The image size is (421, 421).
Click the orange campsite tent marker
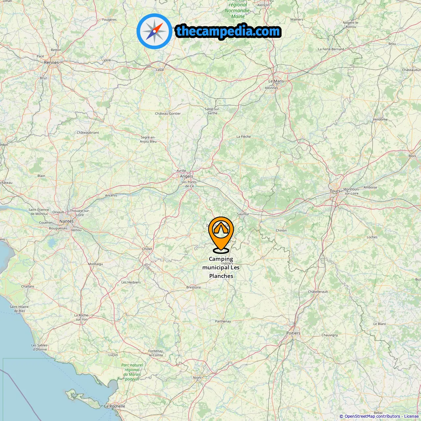click(221, 235)
